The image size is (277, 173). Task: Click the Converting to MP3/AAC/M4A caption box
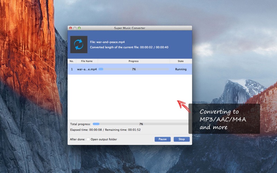[224, 119]
